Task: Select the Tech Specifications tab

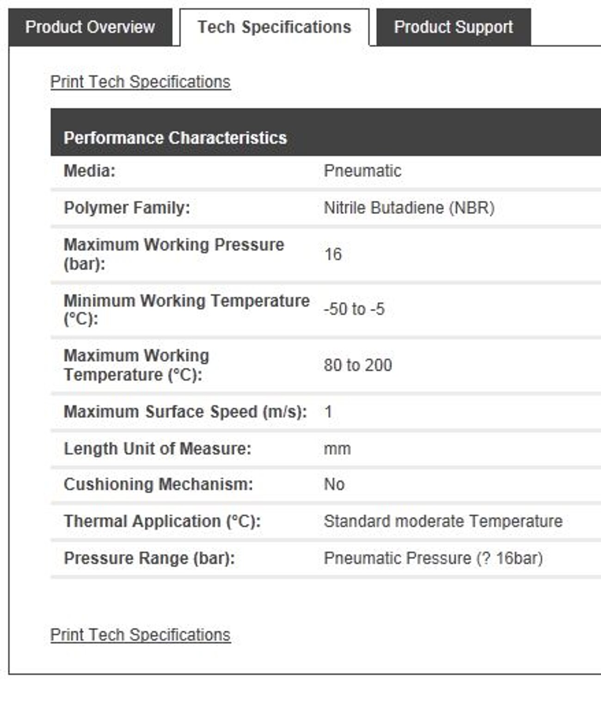Action: pos(274,27)
